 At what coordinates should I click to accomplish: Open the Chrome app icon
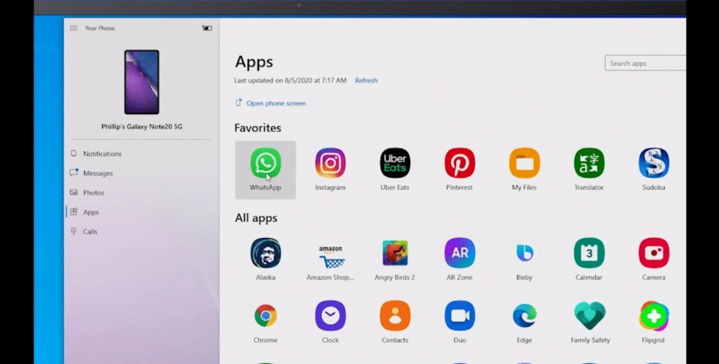(x=265, y=315)
